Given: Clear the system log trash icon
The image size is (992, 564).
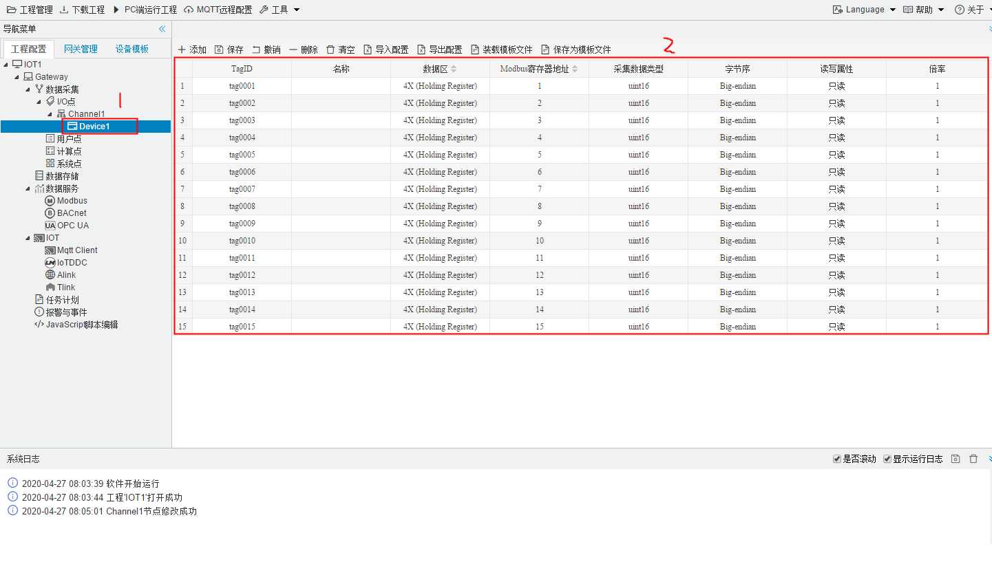Looking at the screenshot, I should click(x=973, y=459).
